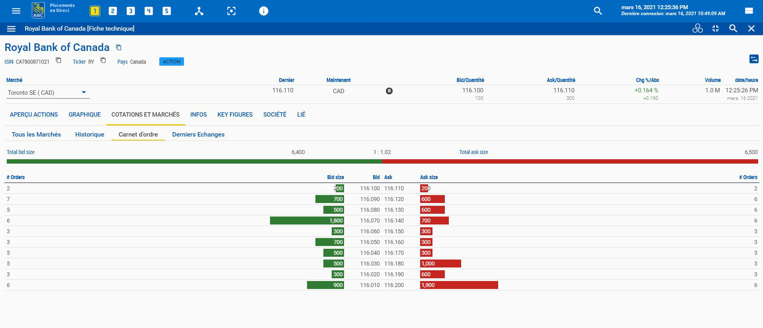The height and width of the screenshot is (328, 763).
Task: Copy the ticker RY
Action: [x=103, y=60]
